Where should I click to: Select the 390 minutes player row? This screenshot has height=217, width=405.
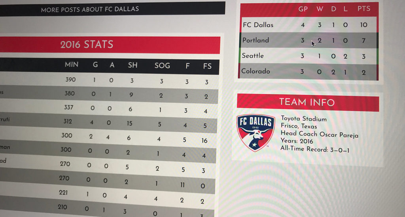[x=109, y=80]
